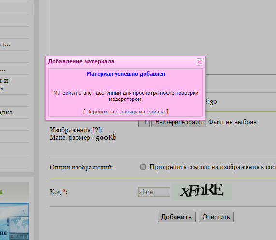Enable Прикрепить ссылки на изображения checkbox

[143, 167]
